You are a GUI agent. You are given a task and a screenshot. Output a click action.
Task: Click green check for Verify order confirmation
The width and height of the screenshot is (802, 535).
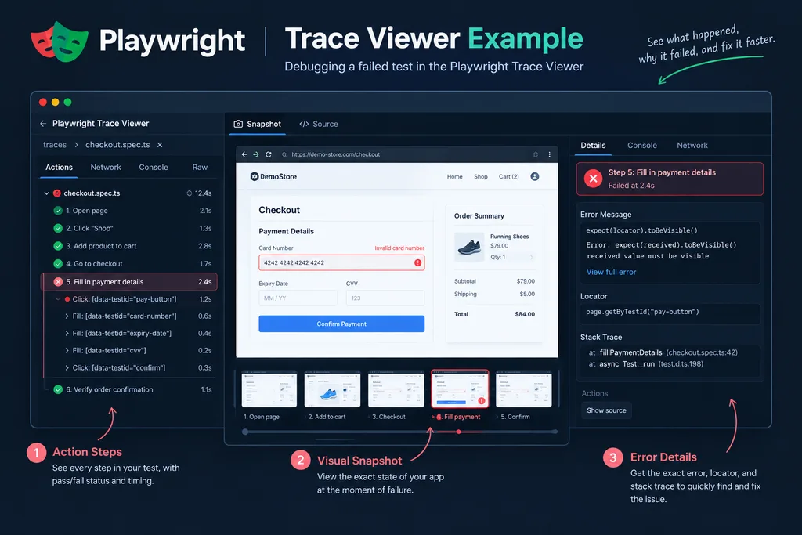[58, 389]
